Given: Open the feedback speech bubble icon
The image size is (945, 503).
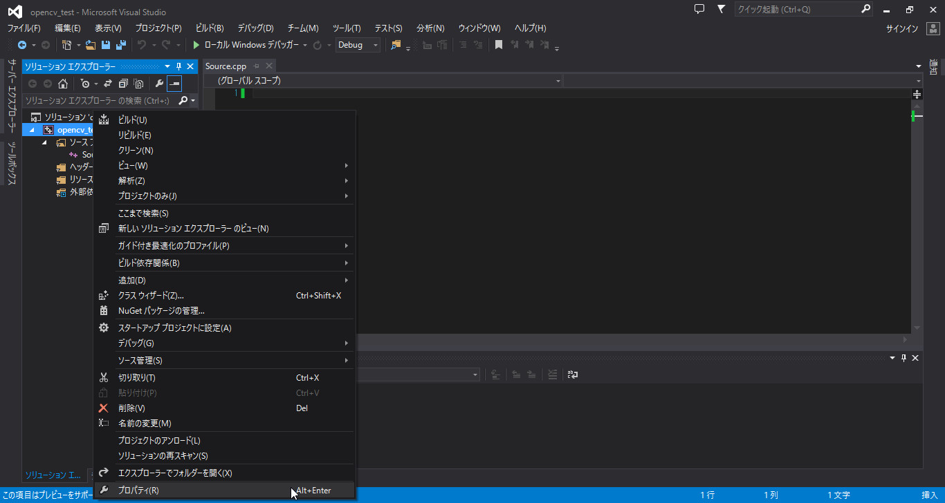Looking at the screenshot, I should 699,9.
